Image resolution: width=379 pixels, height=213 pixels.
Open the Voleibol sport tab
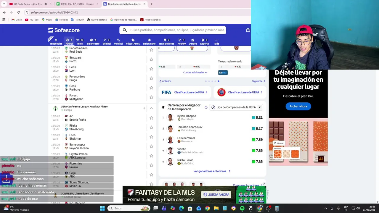[x=118, y=42]
